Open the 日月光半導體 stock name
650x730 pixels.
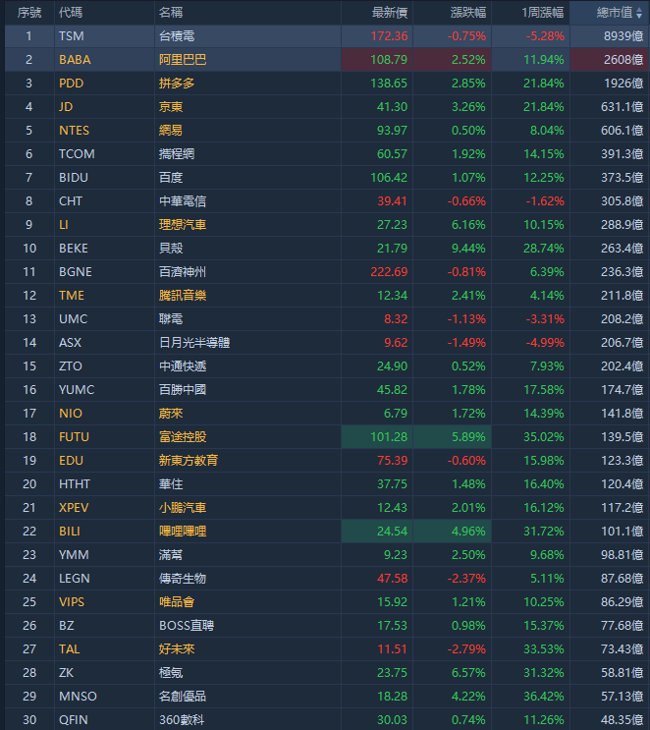coord(194,343)
